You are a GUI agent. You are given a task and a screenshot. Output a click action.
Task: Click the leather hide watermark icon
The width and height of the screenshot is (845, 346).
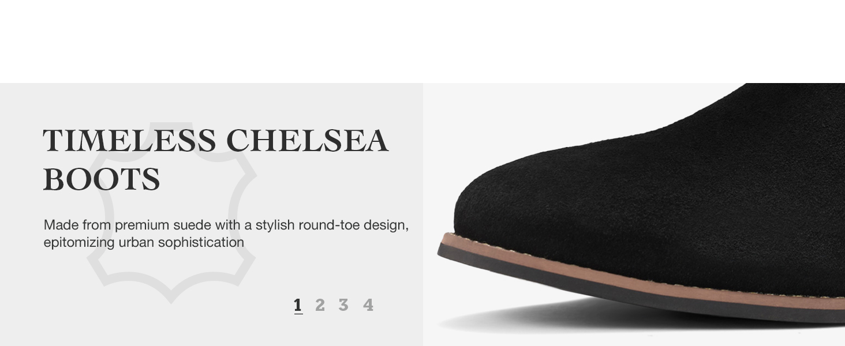coord(171,212)
